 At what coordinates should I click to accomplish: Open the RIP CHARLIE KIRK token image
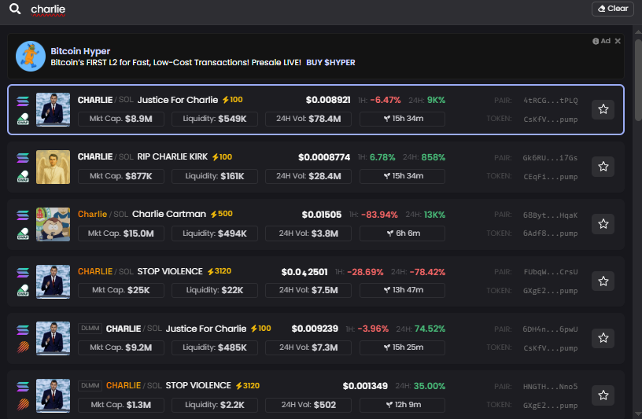click(53, 167)
